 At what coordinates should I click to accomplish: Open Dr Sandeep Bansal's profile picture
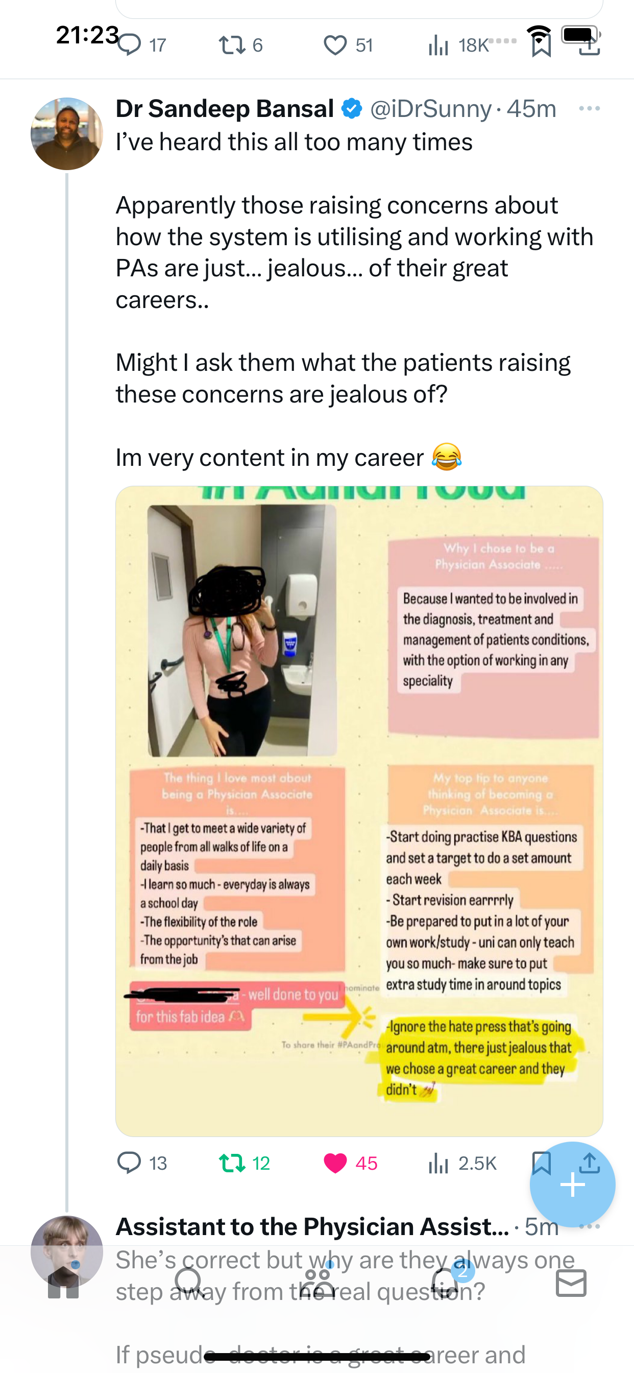click(x=66, y=134)
